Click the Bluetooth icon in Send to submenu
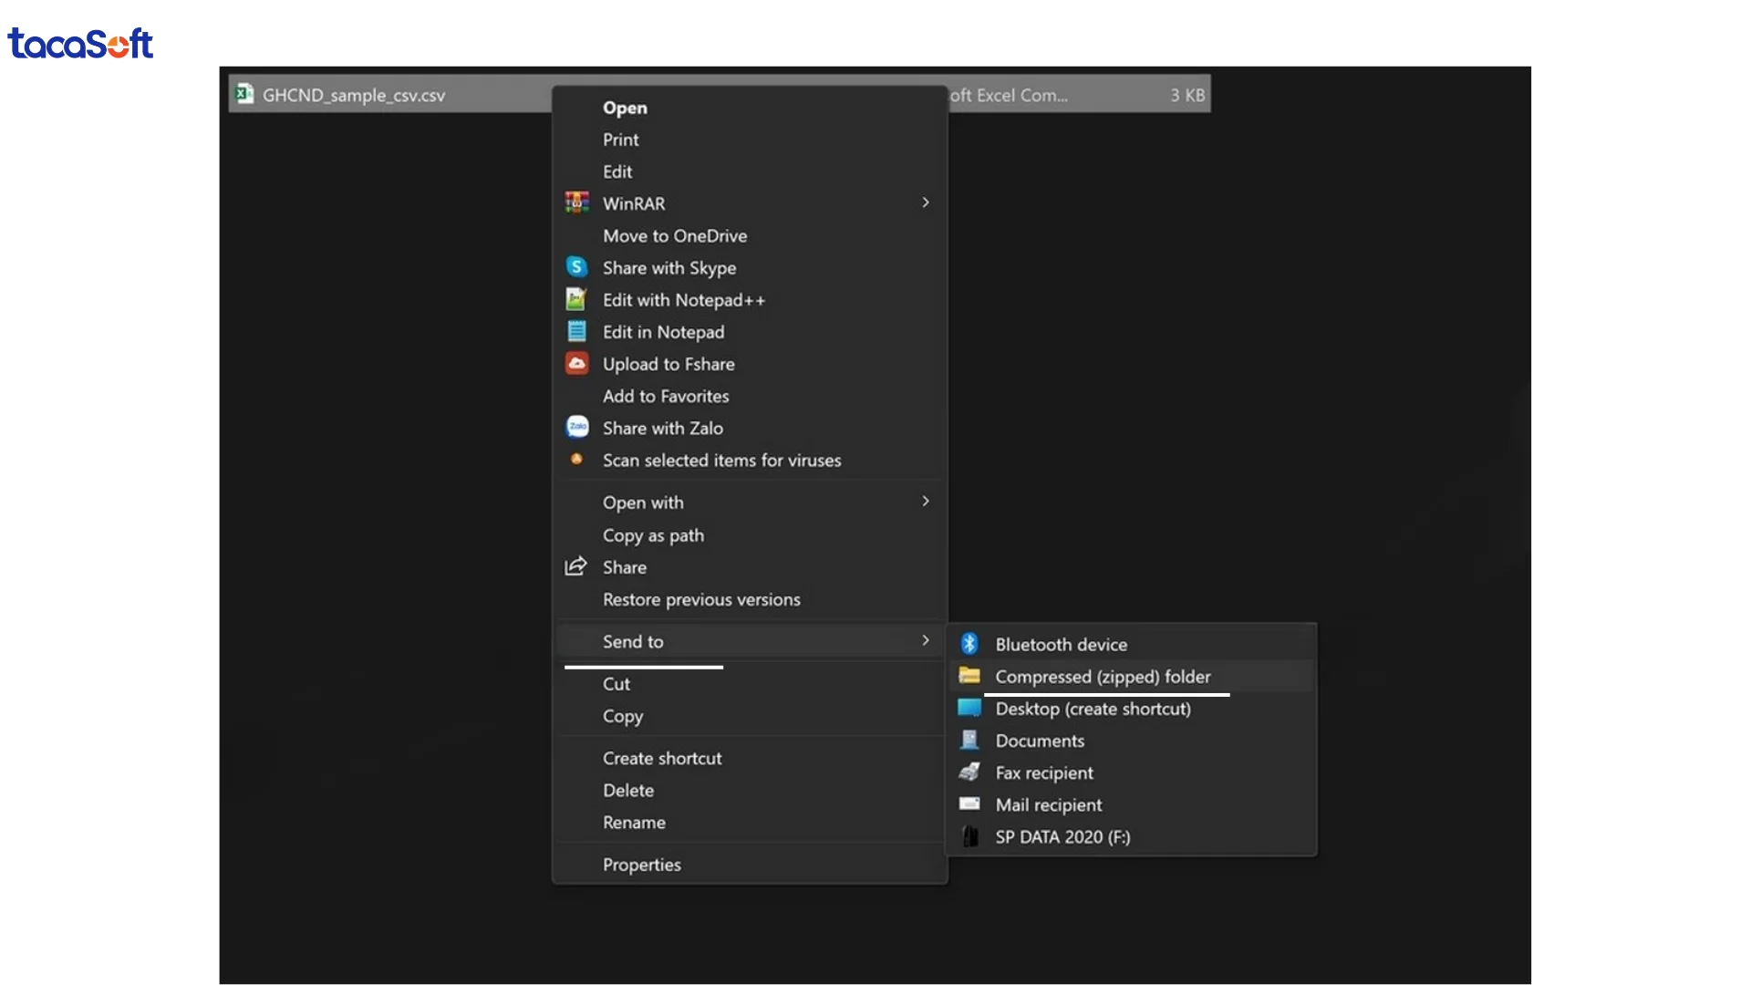The height and width of the screenshot is (985, 1751). click(x=969, y=644)
